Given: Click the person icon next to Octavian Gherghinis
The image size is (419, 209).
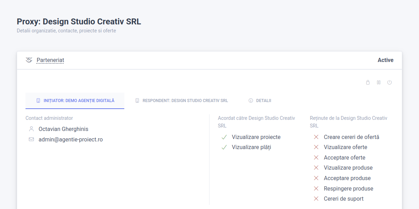Looking at the screenshot, I should point(31,129).
